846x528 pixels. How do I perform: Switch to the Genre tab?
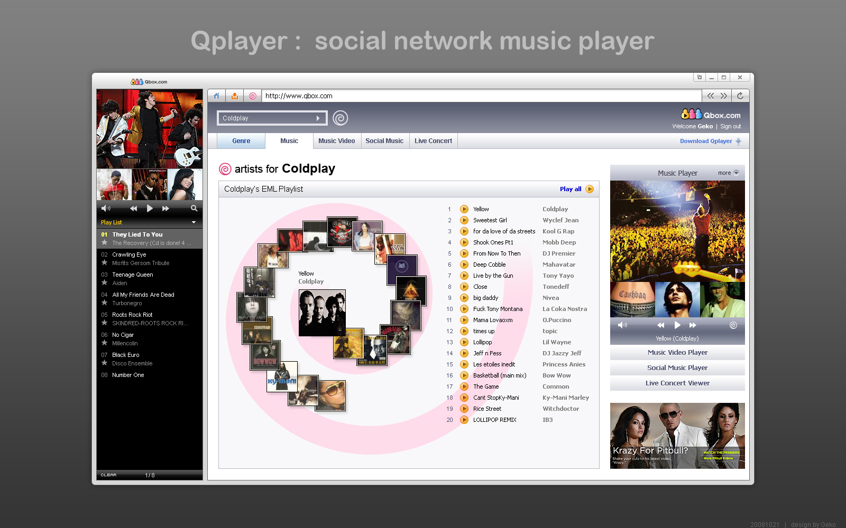(x=241, y=141)
